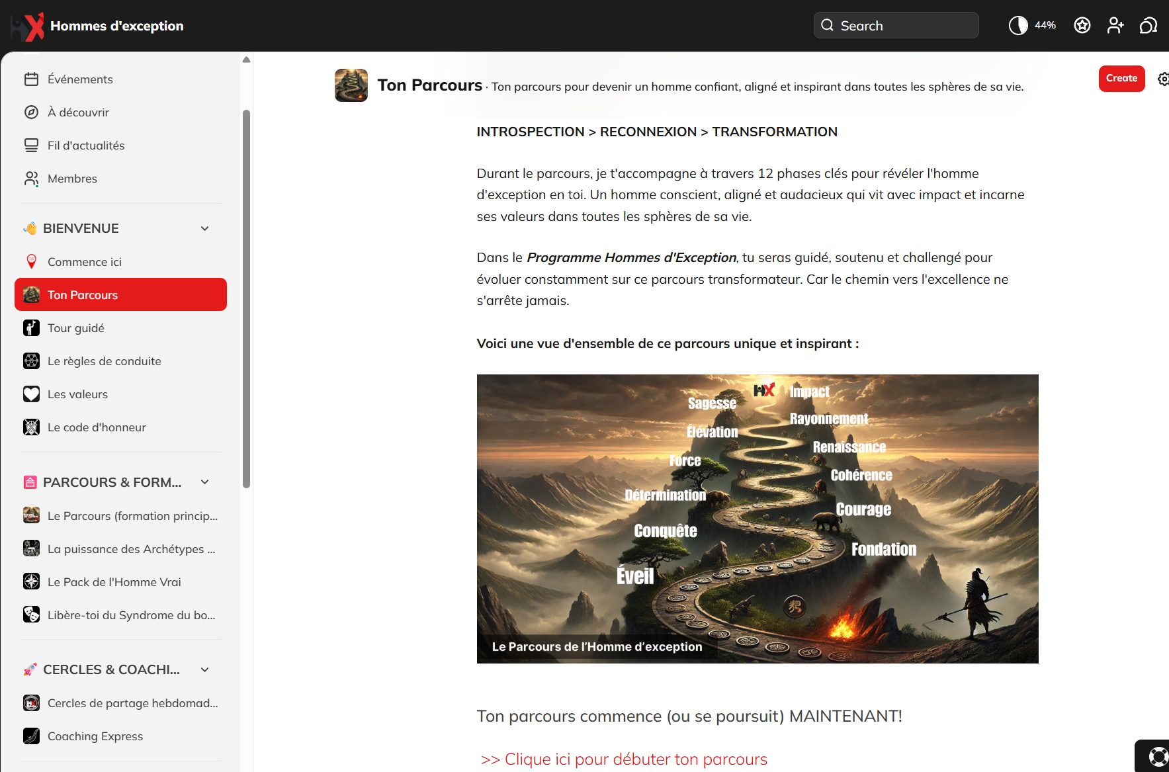Screen dimensions: 1169x772
Task: Open Le code d'honneur
Action: click(120, 427)
